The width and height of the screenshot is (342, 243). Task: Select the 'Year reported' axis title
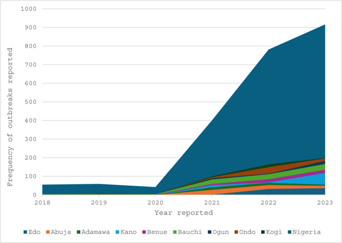(184, 213)
